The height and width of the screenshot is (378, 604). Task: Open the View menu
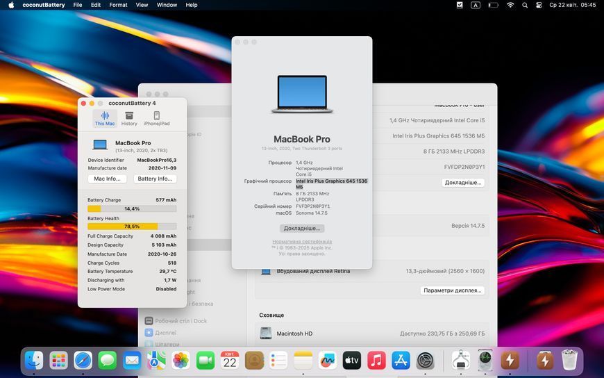[x=142, y=5]
